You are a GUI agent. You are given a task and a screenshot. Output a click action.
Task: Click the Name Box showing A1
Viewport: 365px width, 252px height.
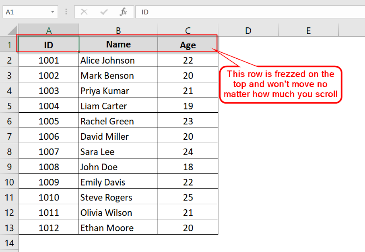30,12
